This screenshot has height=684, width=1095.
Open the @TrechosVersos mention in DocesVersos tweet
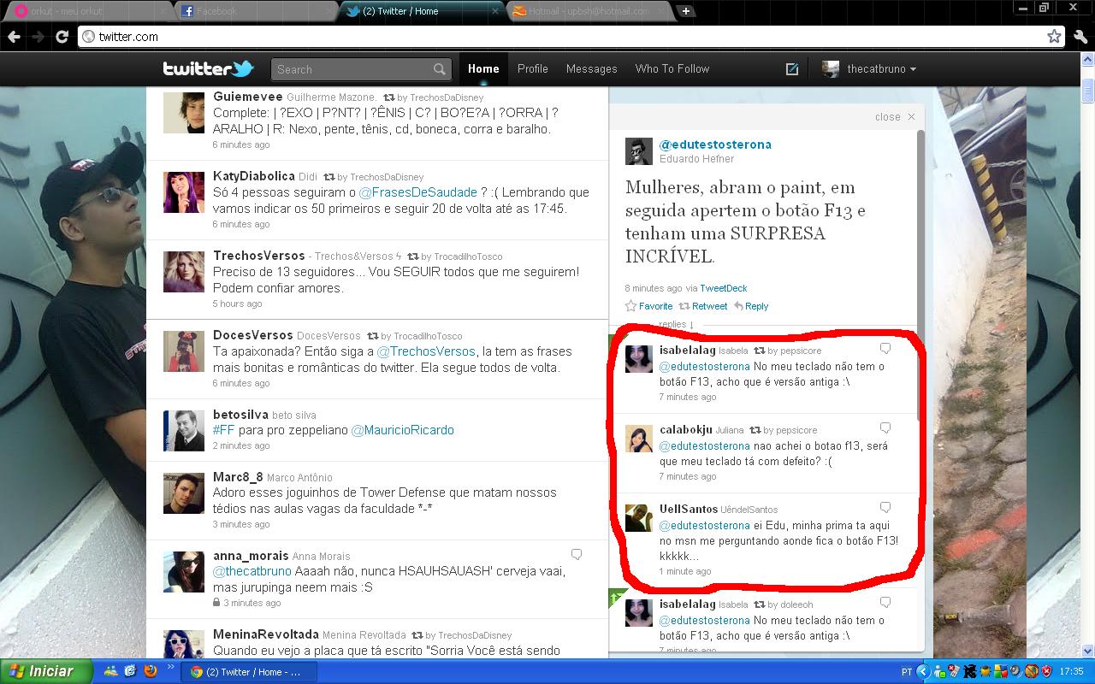coord(426,351)
